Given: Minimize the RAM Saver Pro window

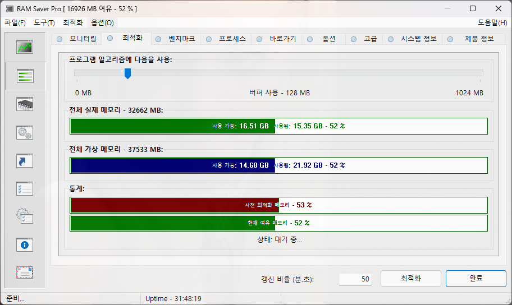Looking at the screenshot, I should pyautogui.click(x=447, y=8).
